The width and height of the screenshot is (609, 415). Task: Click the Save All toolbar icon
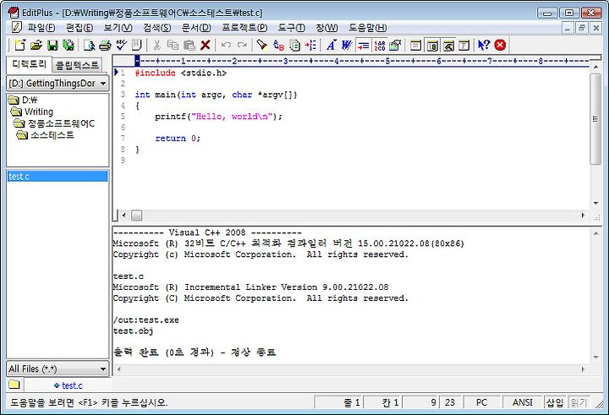(69, 46)
